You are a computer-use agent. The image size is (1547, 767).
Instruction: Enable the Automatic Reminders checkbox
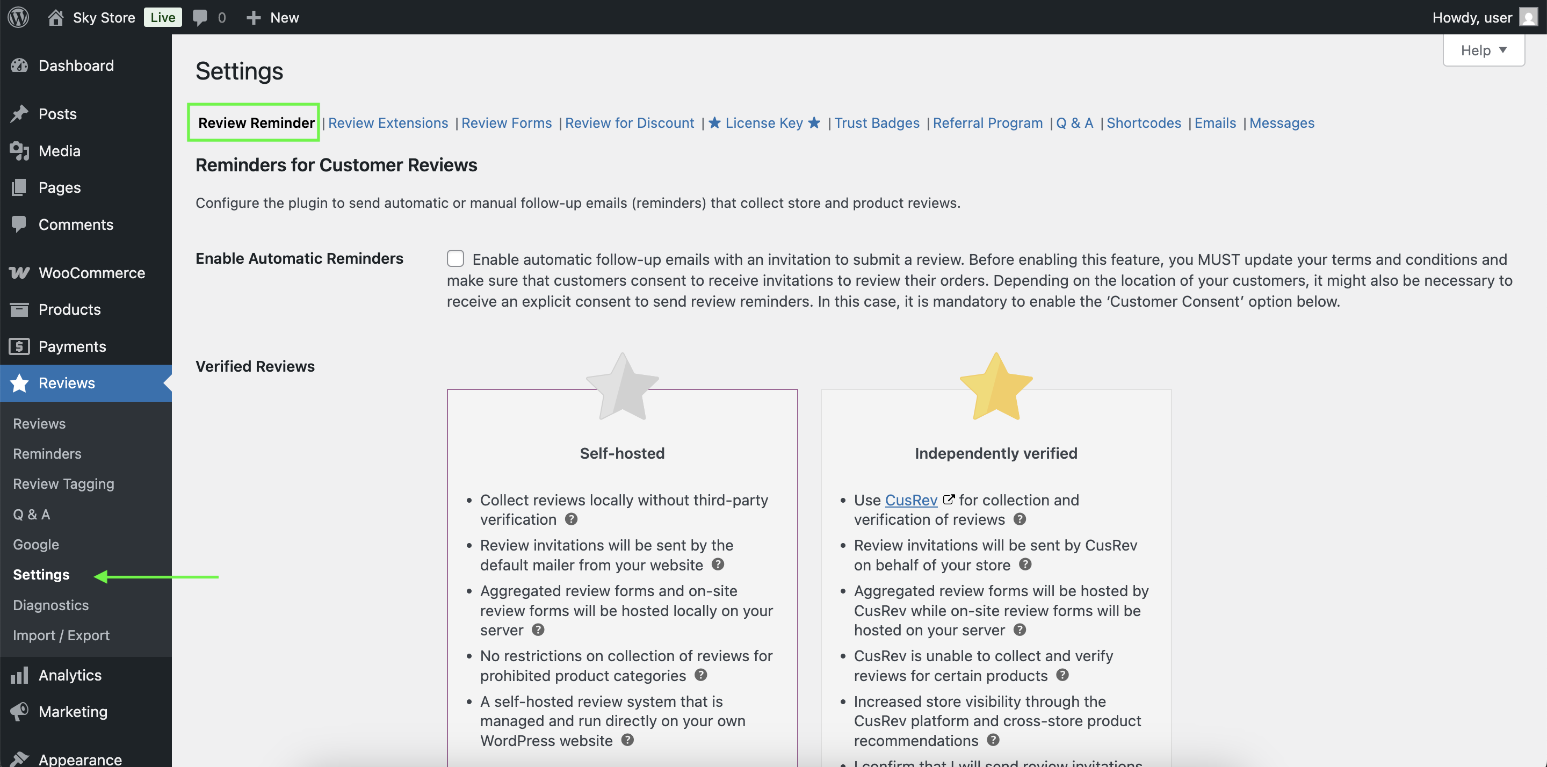click(x=455, y=259)
